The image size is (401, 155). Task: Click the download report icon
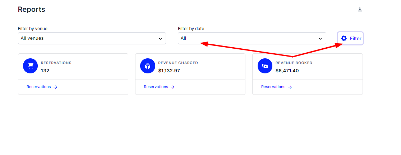coord(360,9)
